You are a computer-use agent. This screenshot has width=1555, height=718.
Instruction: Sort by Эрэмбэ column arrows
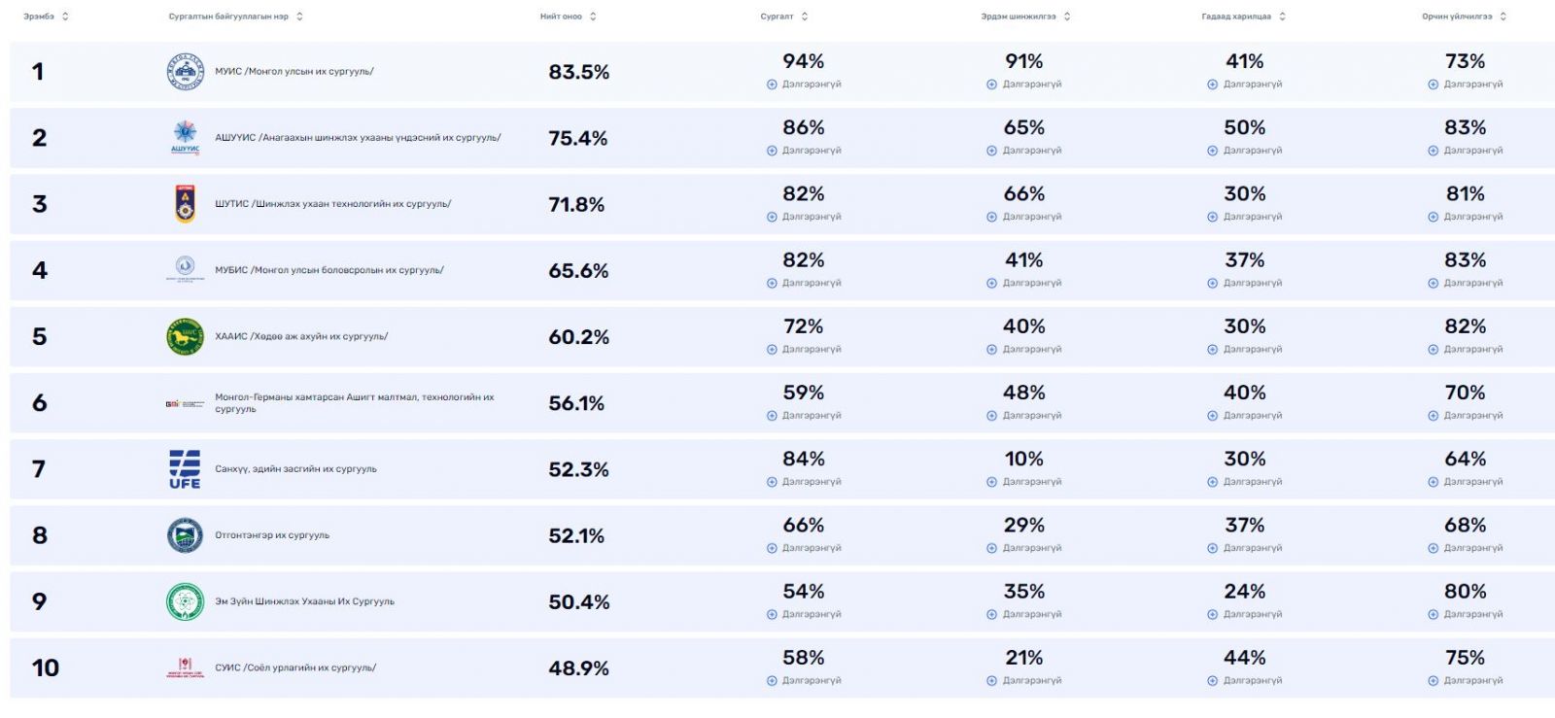65,17
